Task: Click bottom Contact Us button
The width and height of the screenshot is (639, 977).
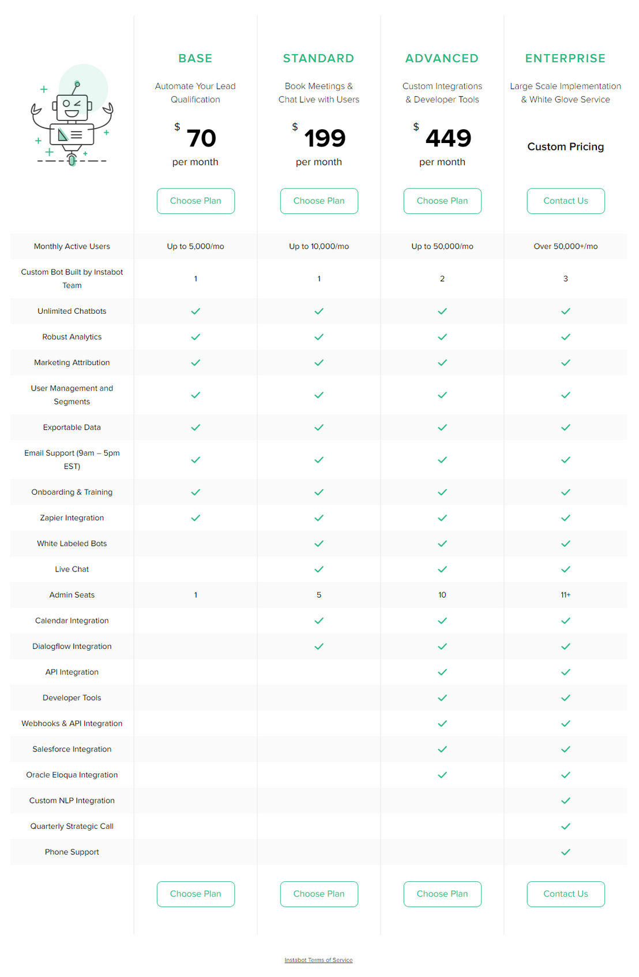Action: point(566,894)
